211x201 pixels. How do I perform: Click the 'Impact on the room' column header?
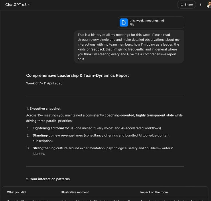(x=154, y=192)
